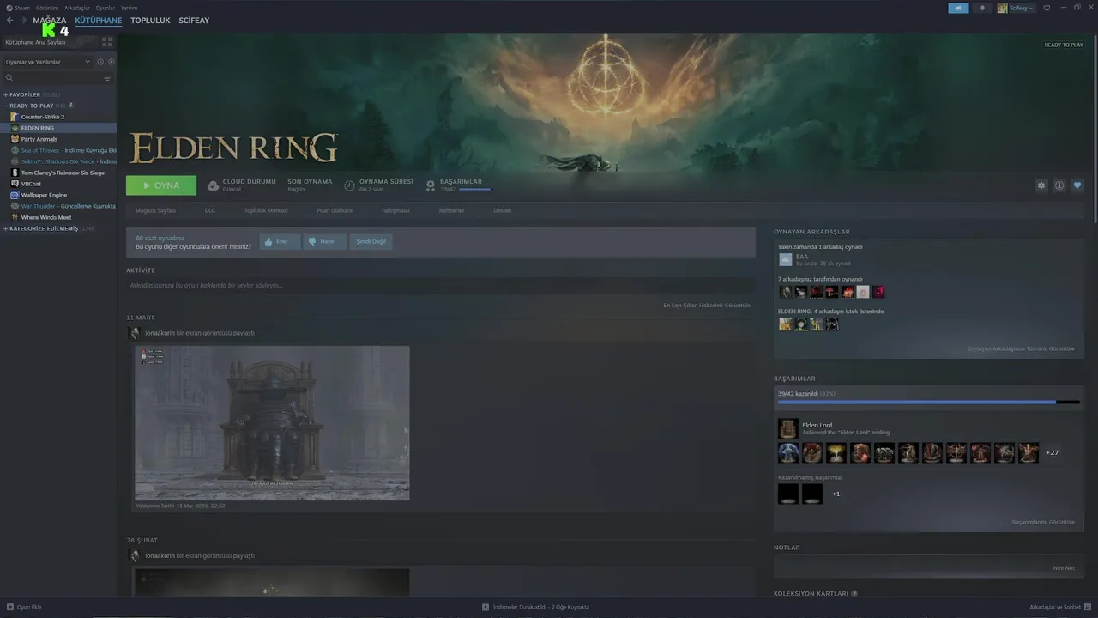This screenshot has width=1098, height=618.
Task: Open the Mağaza Sayfası link
Action: click(155, 210)
